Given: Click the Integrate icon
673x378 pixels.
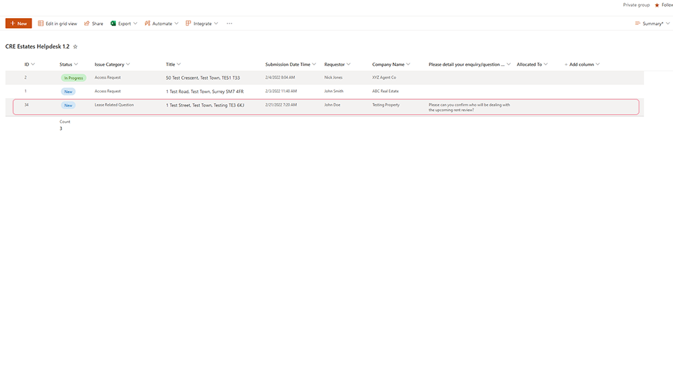Looking at the screenshot, I should 188,24.
